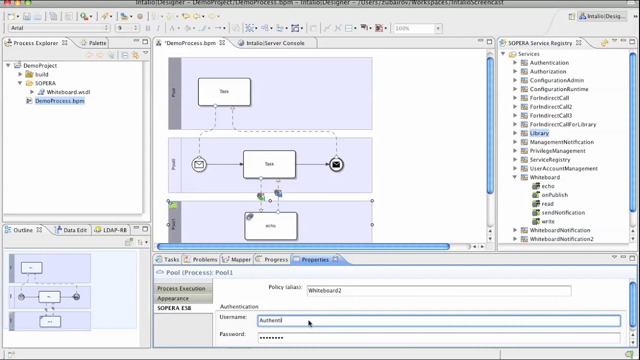The height and width of the screenshot is (360, 640).
Task: Select the write operation in registry
Action: pyautogui.click(x=548, y=221)
